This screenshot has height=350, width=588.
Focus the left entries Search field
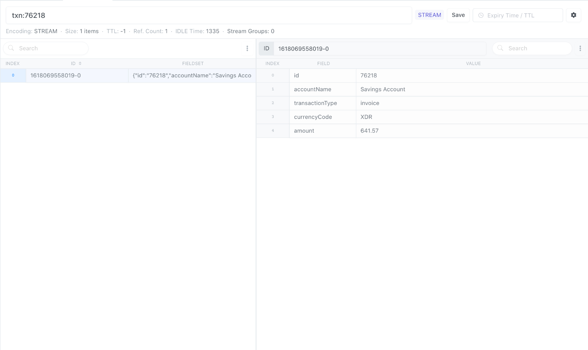point(51,48)
